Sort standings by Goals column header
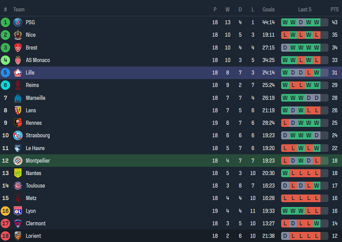The width and height of the screenshot is (342, 242). coord(268,10)
